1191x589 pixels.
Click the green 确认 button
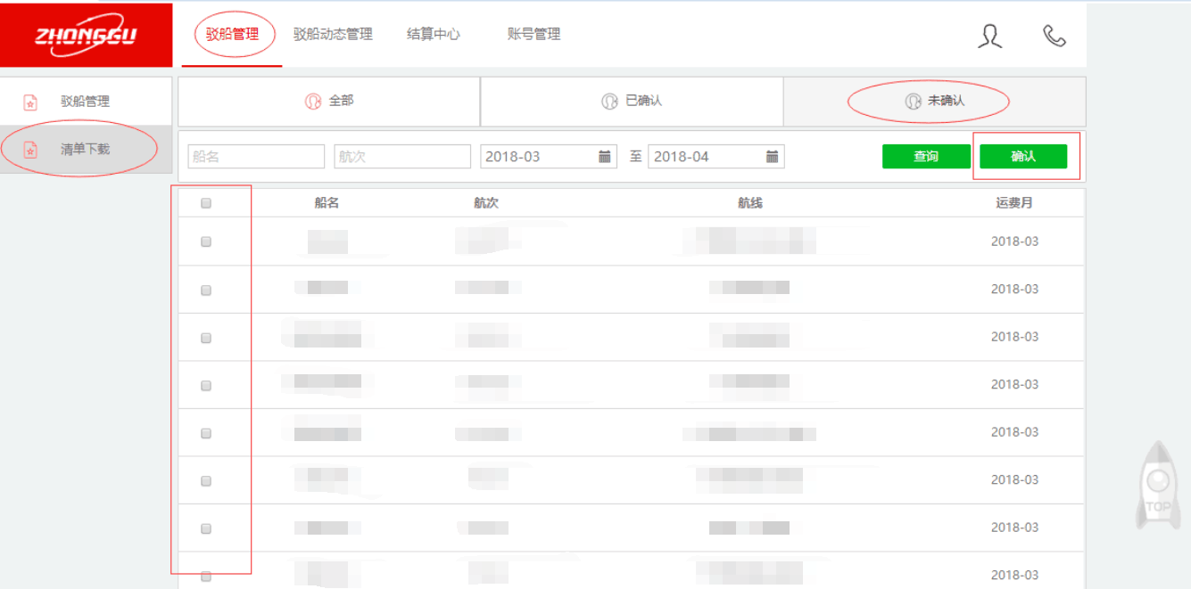click(x=1023, y=157)
